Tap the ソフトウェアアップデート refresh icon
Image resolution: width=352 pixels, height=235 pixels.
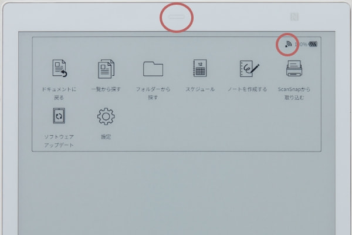(59, 116)
